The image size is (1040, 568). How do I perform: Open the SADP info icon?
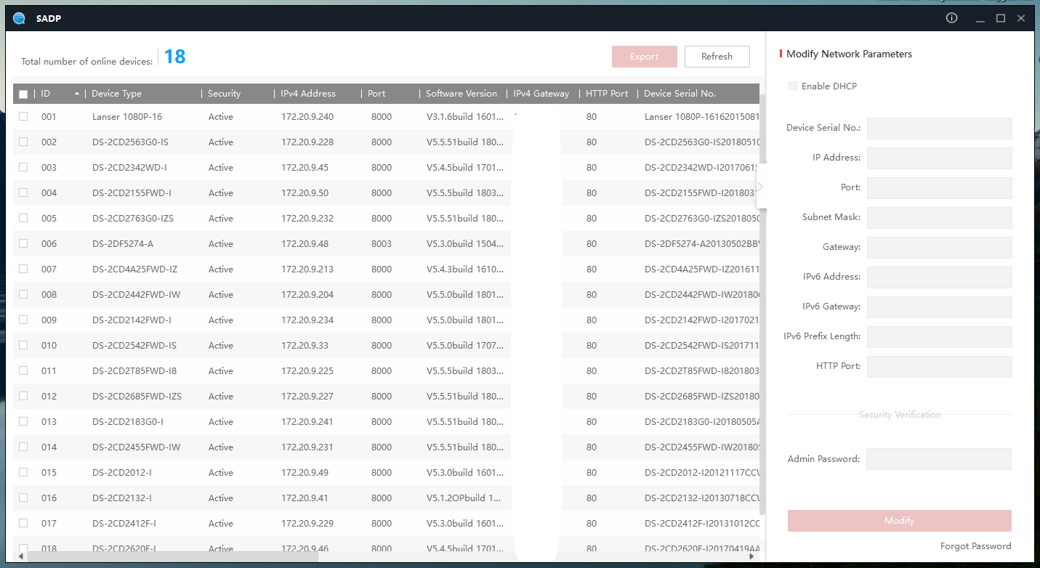(x=951, y=18)
